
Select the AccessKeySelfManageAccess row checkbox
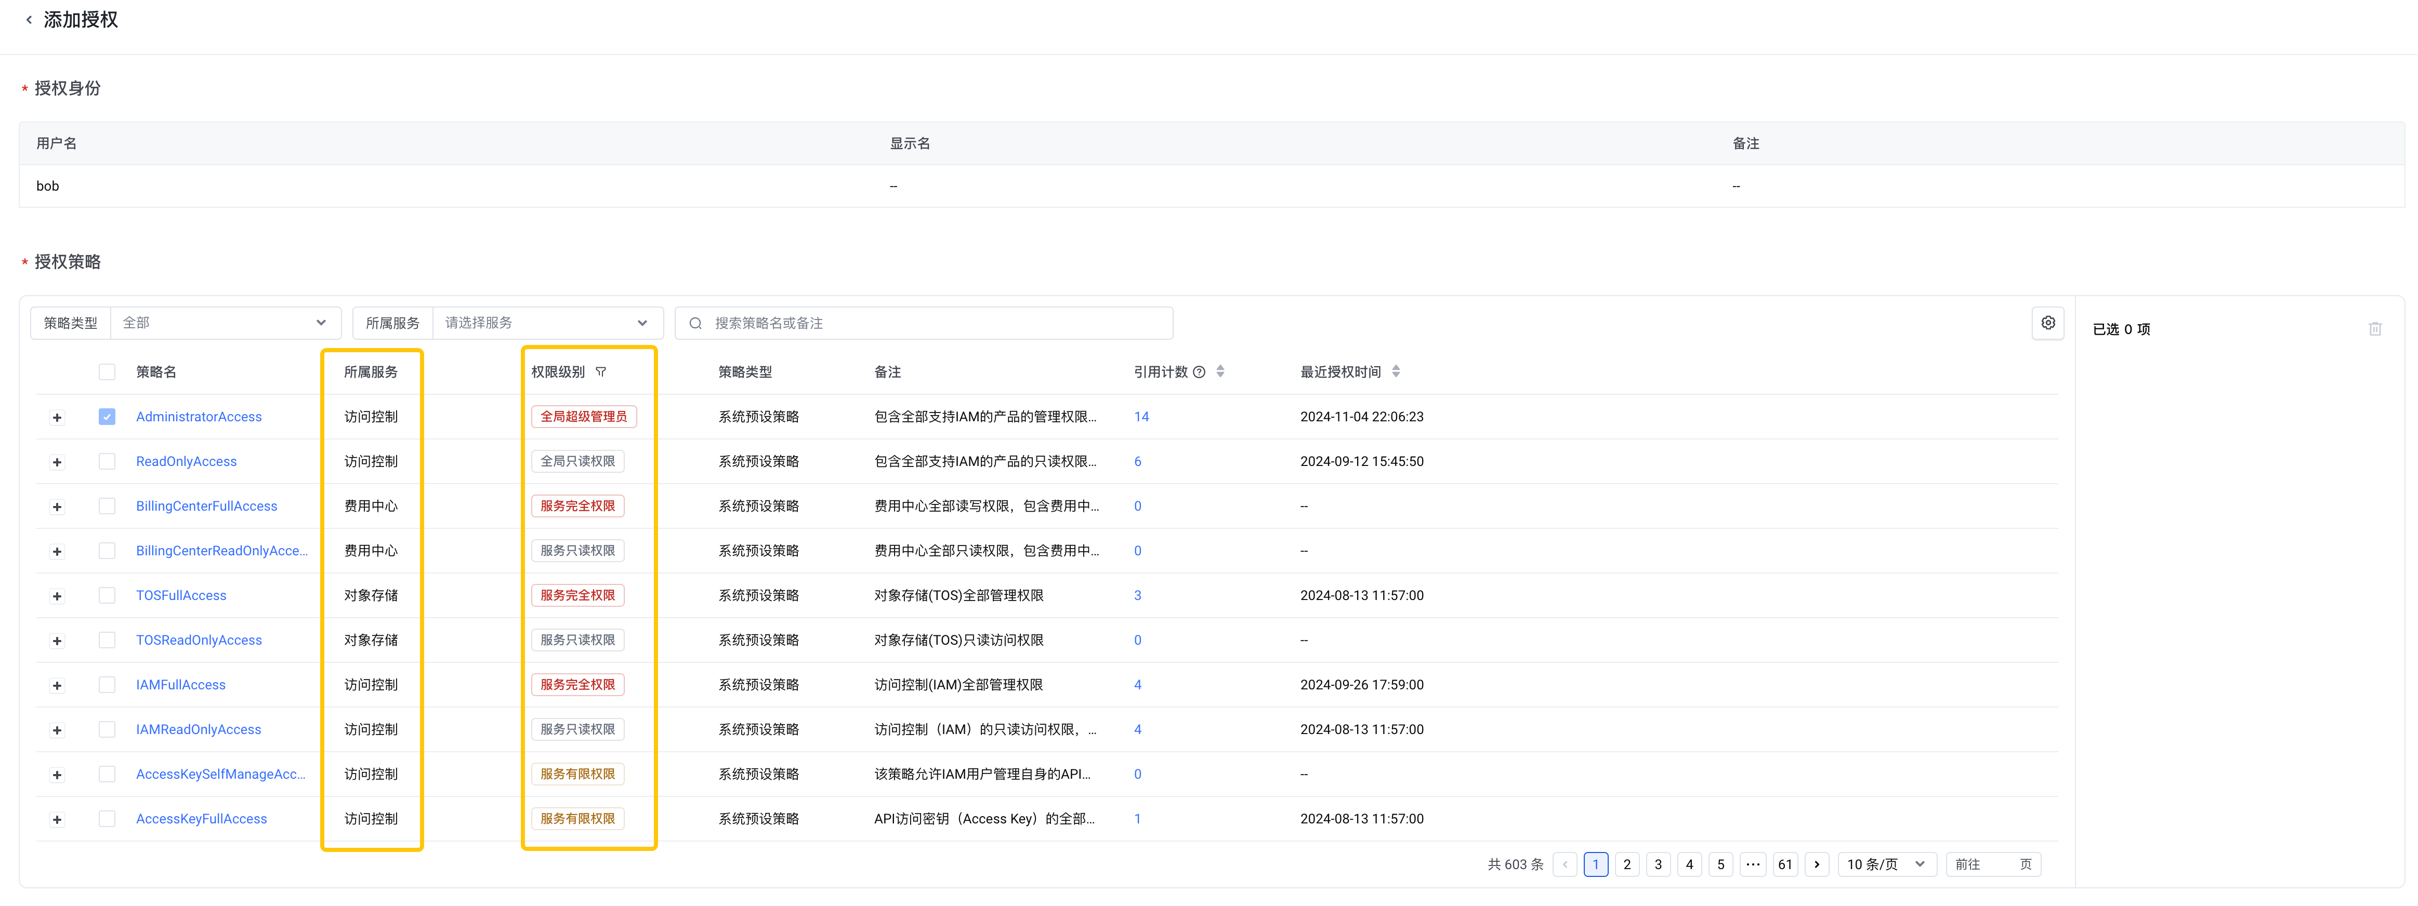(x=107, y=775)
